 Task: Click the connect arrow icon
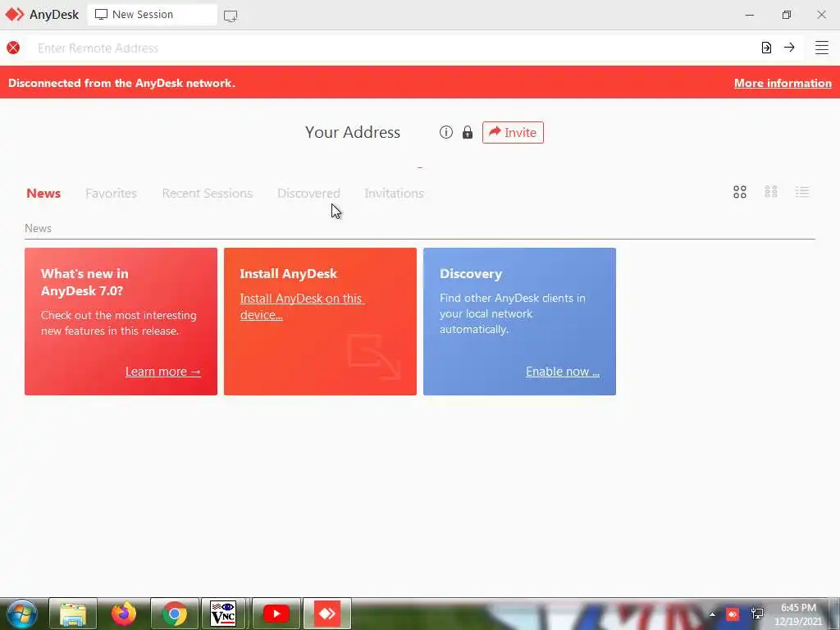[789, 48]
